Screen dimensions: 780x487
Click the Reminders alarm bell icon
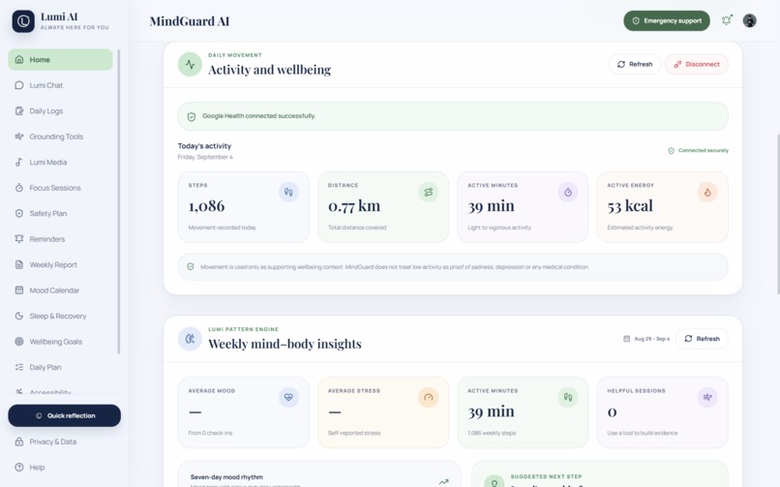[19, 239]
